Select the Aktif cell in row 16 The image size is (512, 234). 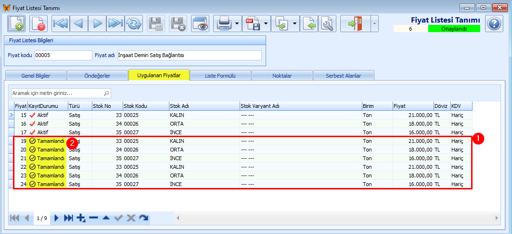47,124
